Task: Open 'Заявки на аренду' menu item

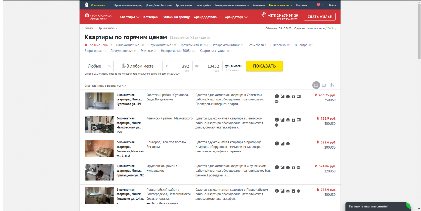Action: click(x=176, y=17)
